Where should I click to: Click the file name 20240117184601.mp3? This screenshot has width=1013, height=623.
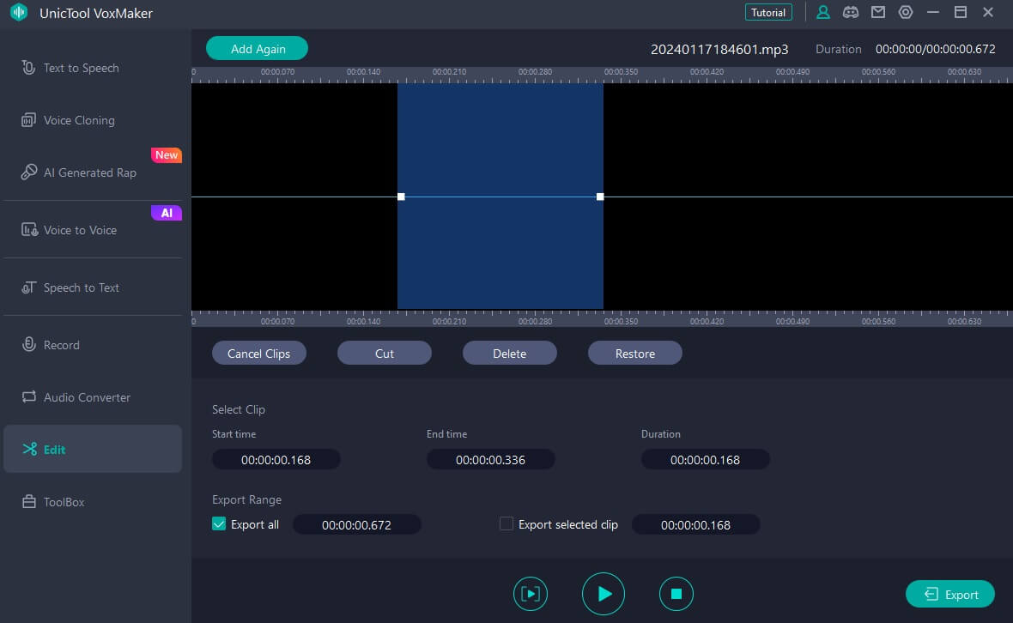719,49
